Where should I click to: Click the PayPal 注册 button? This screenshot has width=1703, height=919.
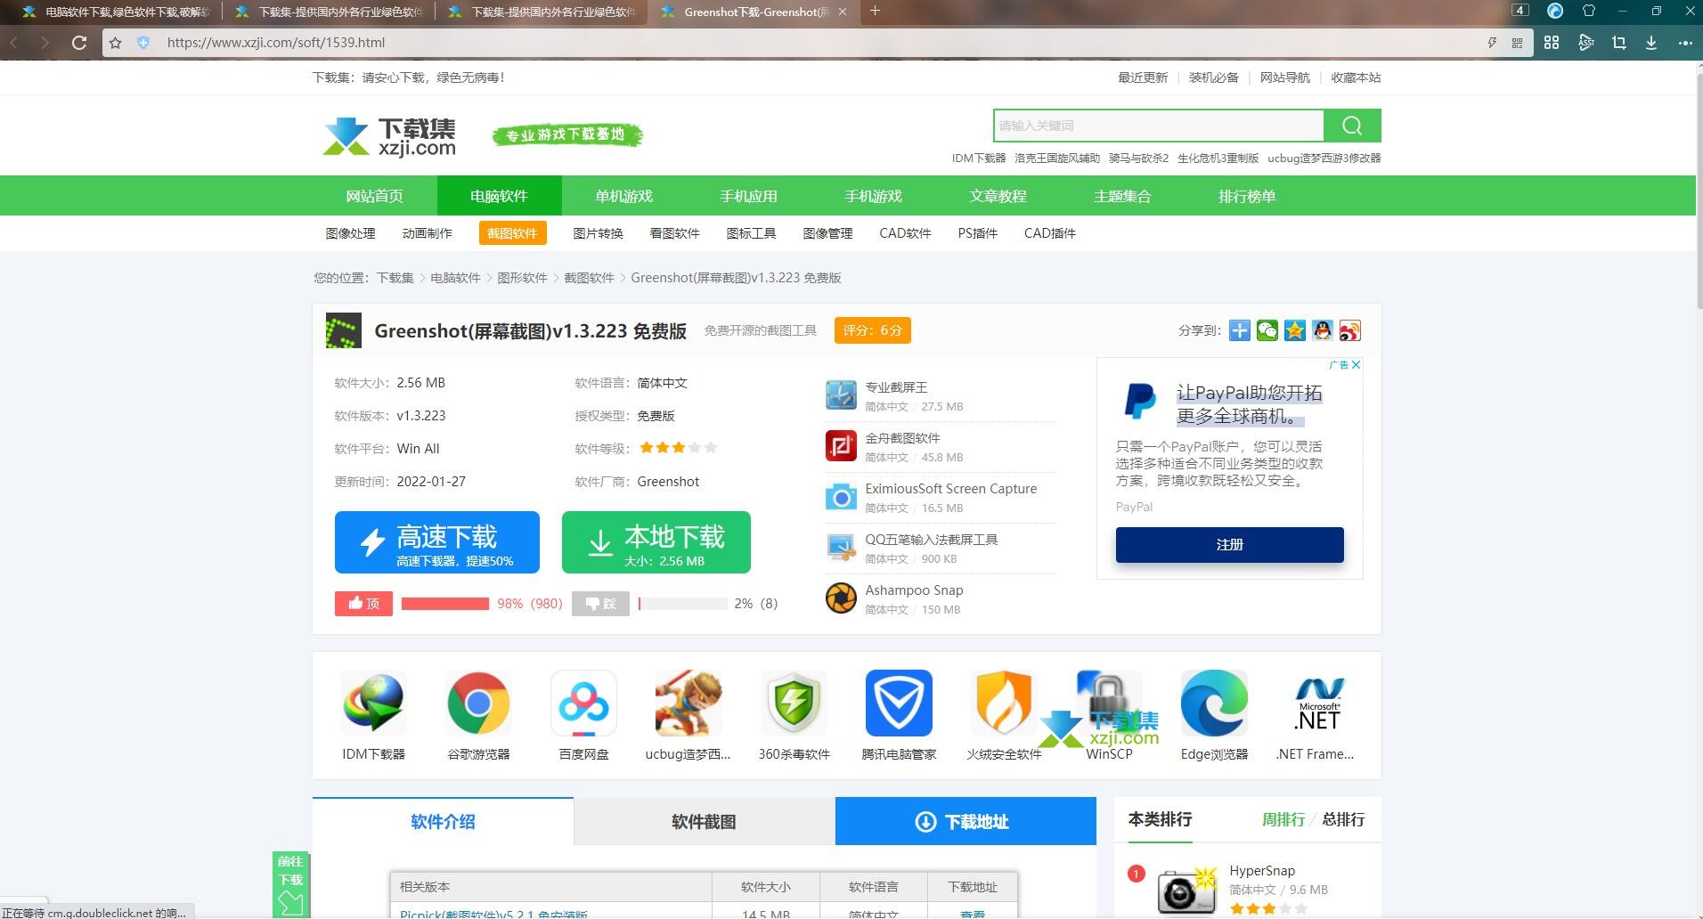tap(1229, 544)
